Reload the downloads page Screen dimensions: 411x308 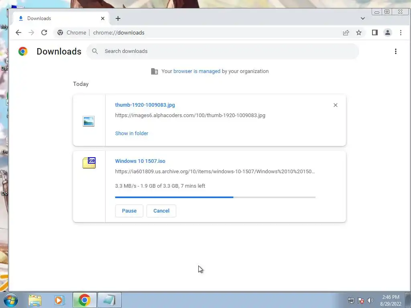[44, 32]
